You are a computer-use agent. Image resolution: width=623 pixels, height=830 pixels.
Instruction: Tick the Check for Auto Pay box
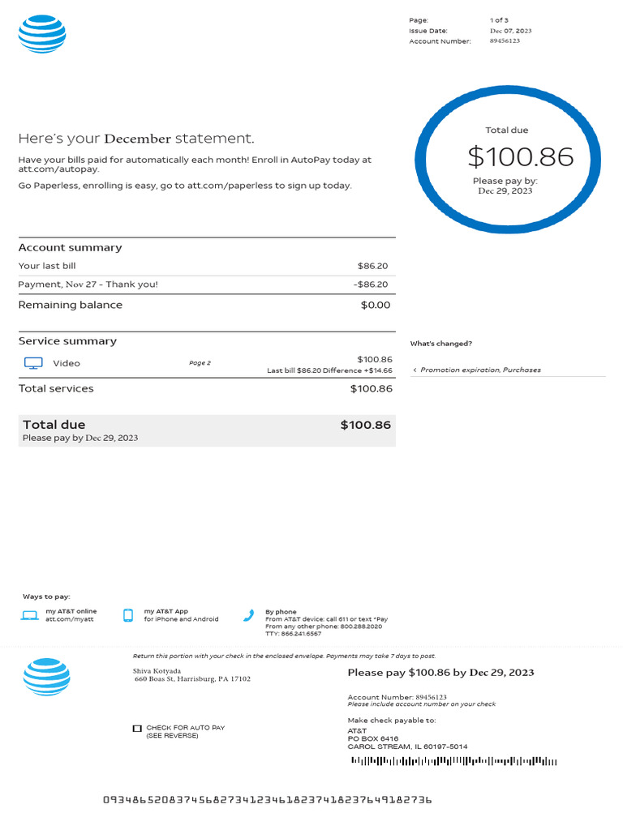point(137,729)
